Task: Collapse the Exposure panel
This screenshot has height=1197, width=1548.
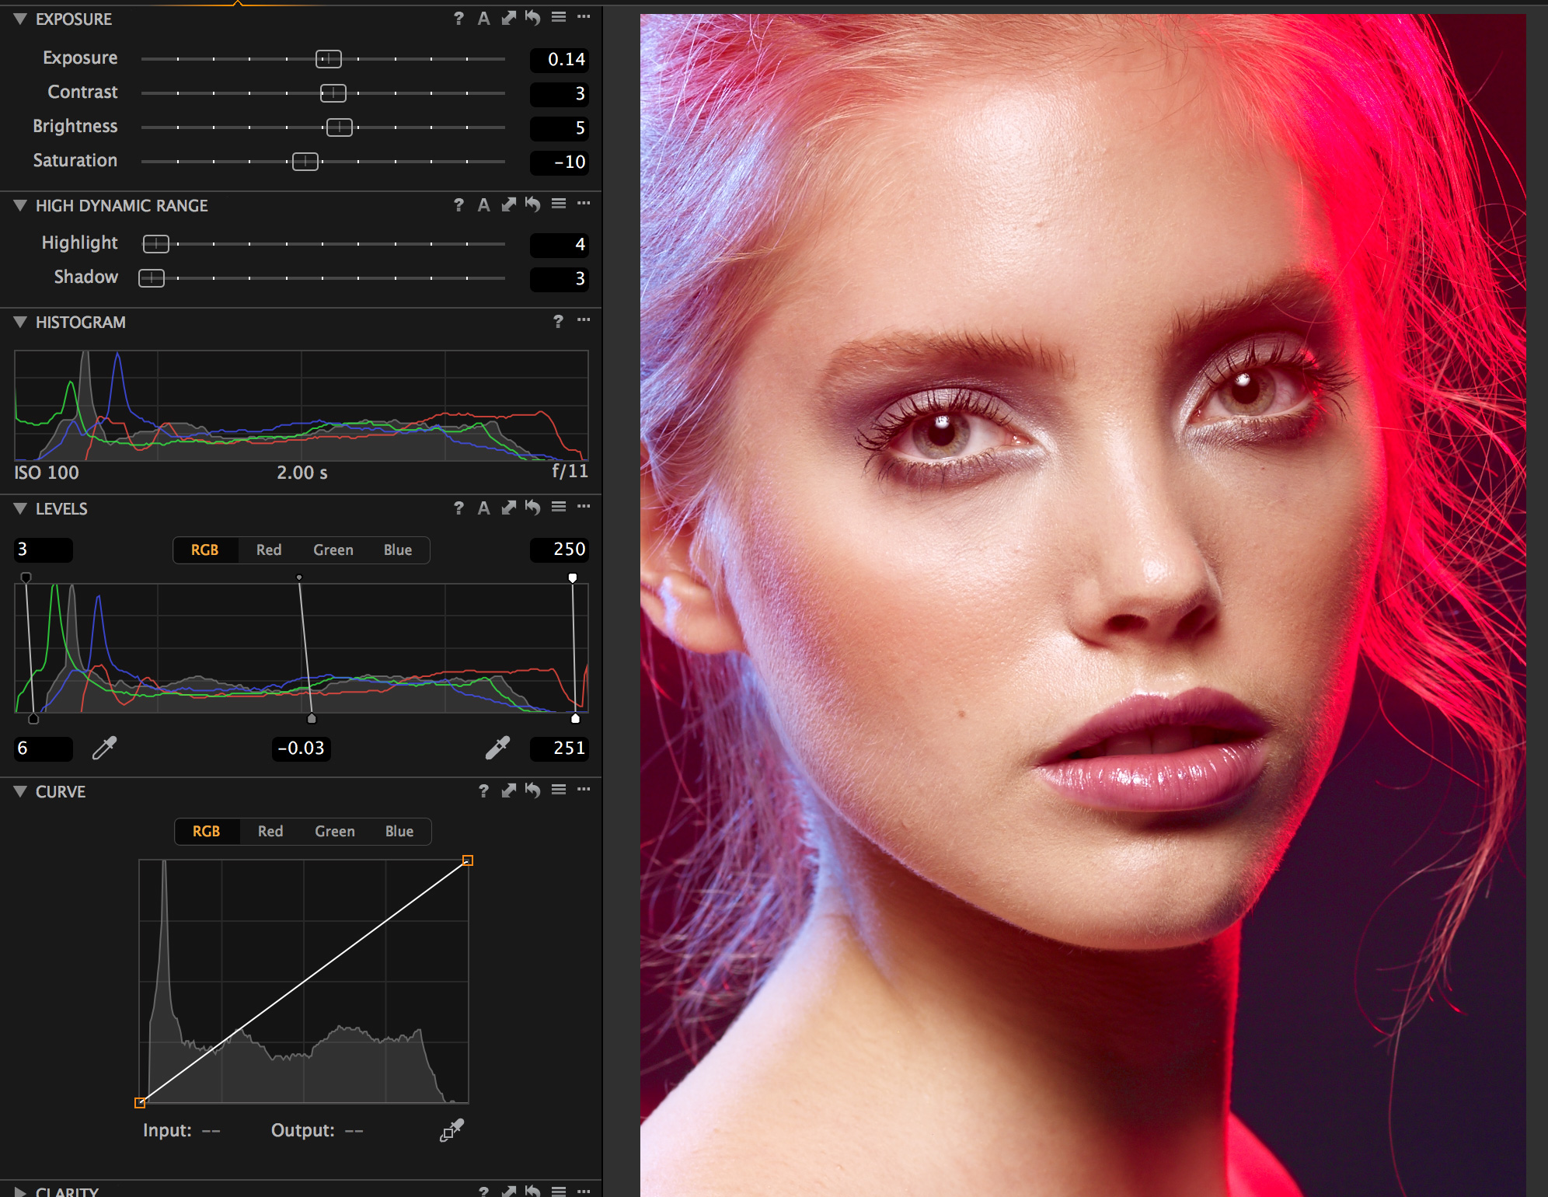Action: coord(20,19)
